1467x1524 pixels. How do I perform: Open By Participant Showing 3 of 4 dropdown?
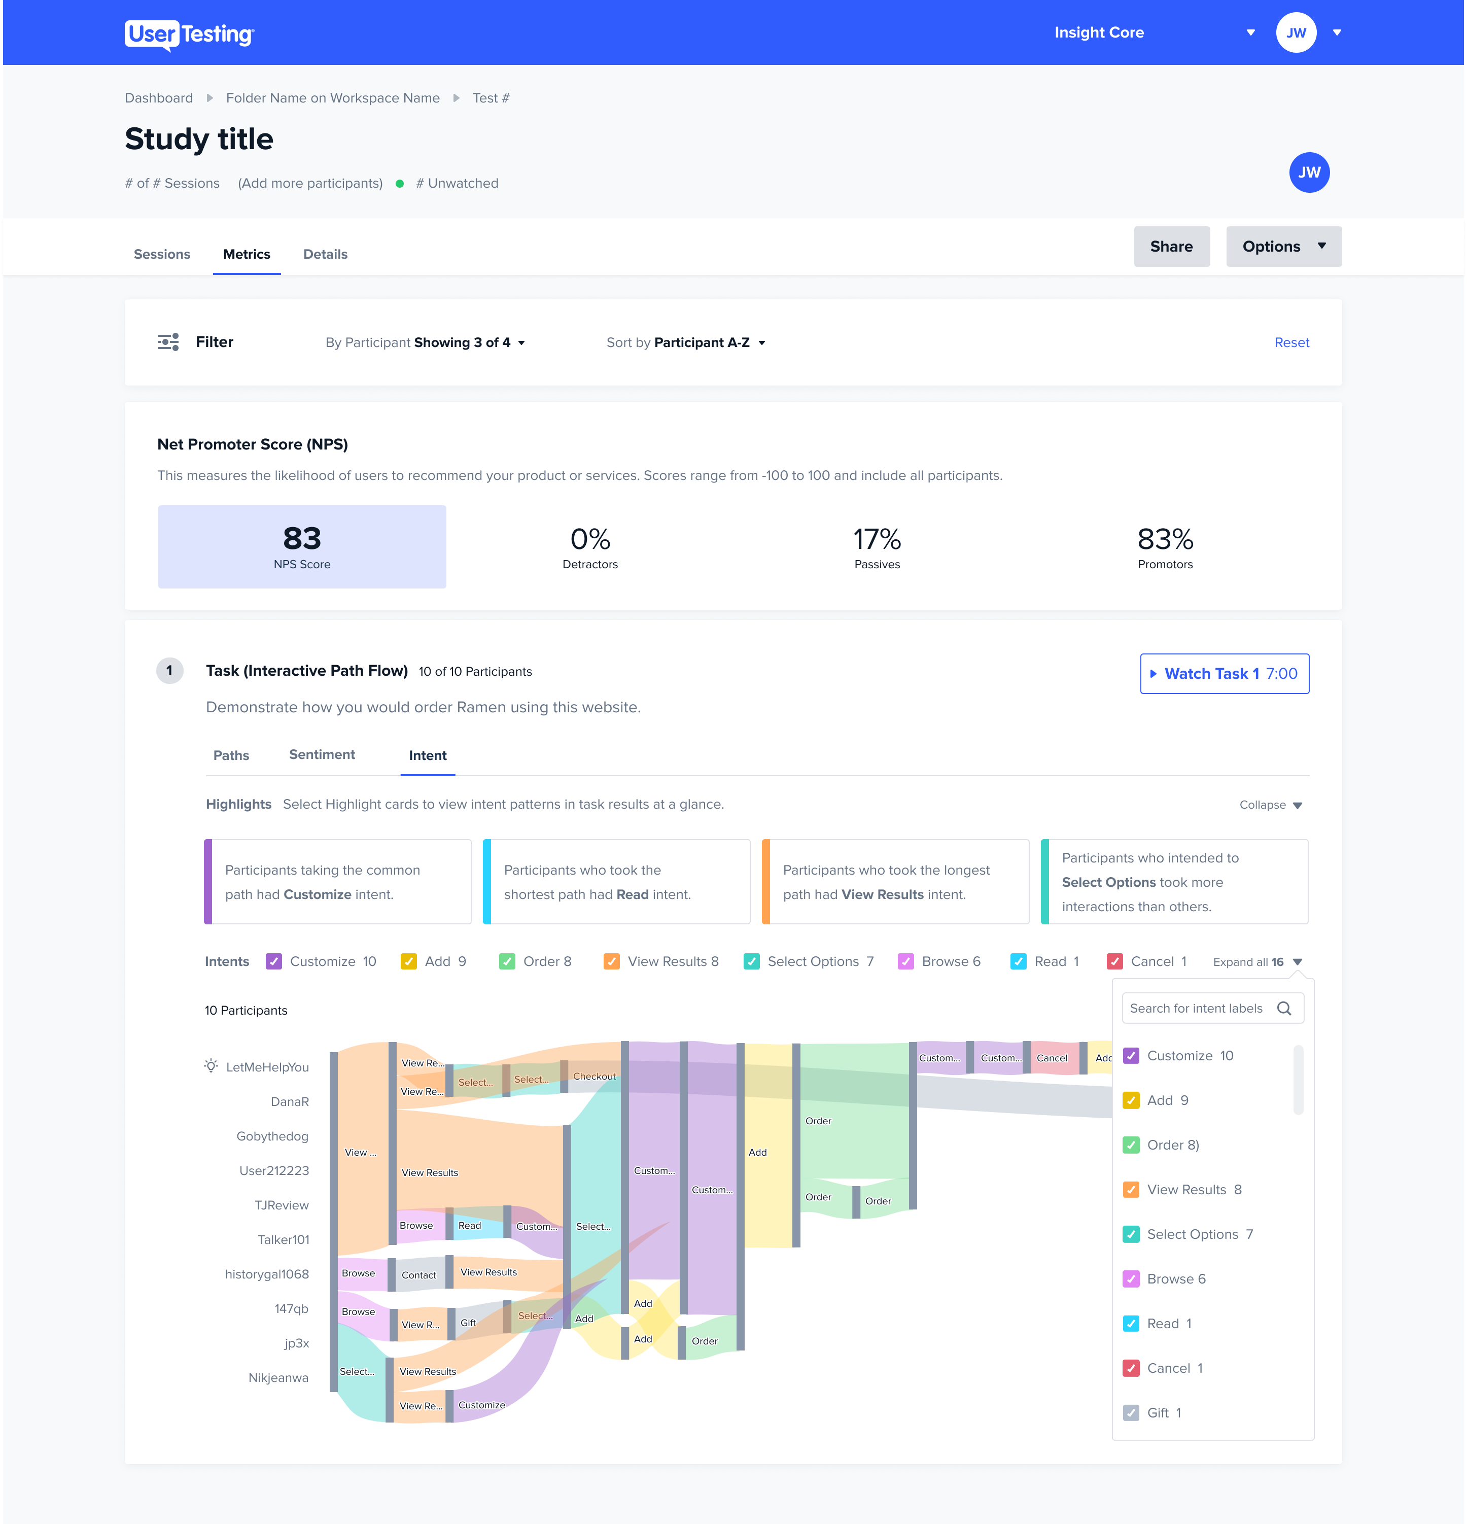click(x=425, y=343)
